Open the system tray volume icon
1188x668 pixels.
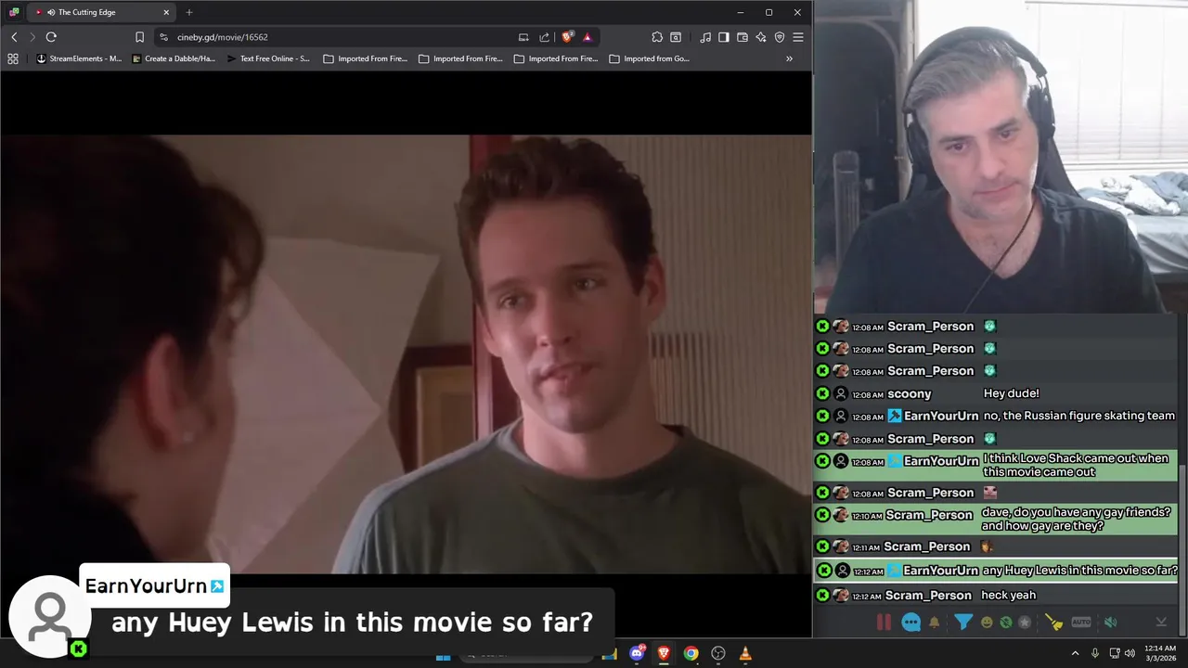pos(1130,653)
